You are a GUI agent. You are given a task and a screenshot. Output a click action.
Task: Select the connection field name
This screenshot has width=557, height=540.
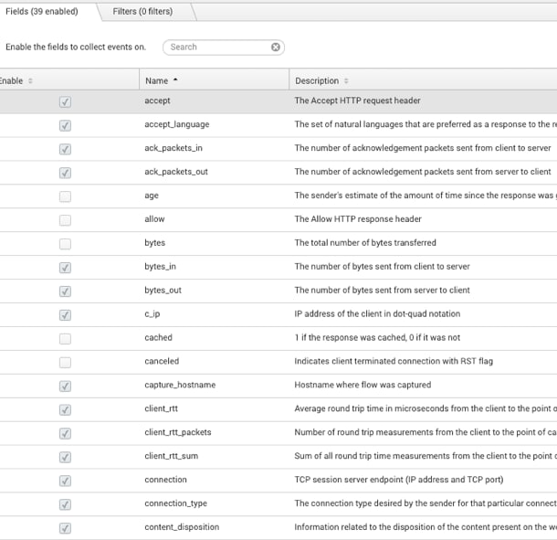click(x=165, y=480)
